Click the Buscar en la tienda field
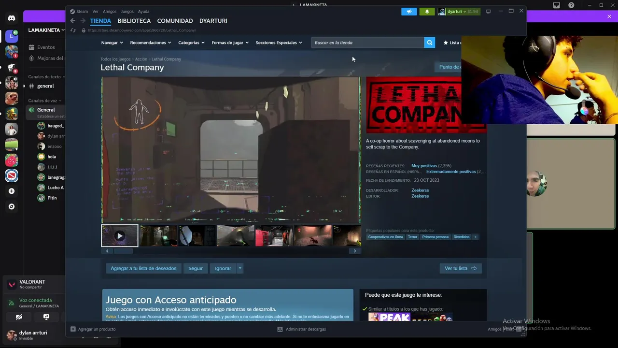This screenshot has width=618, height=348. pos(367,43)
